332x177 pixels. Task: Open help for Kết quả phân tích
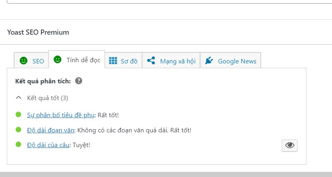(79, 81)
